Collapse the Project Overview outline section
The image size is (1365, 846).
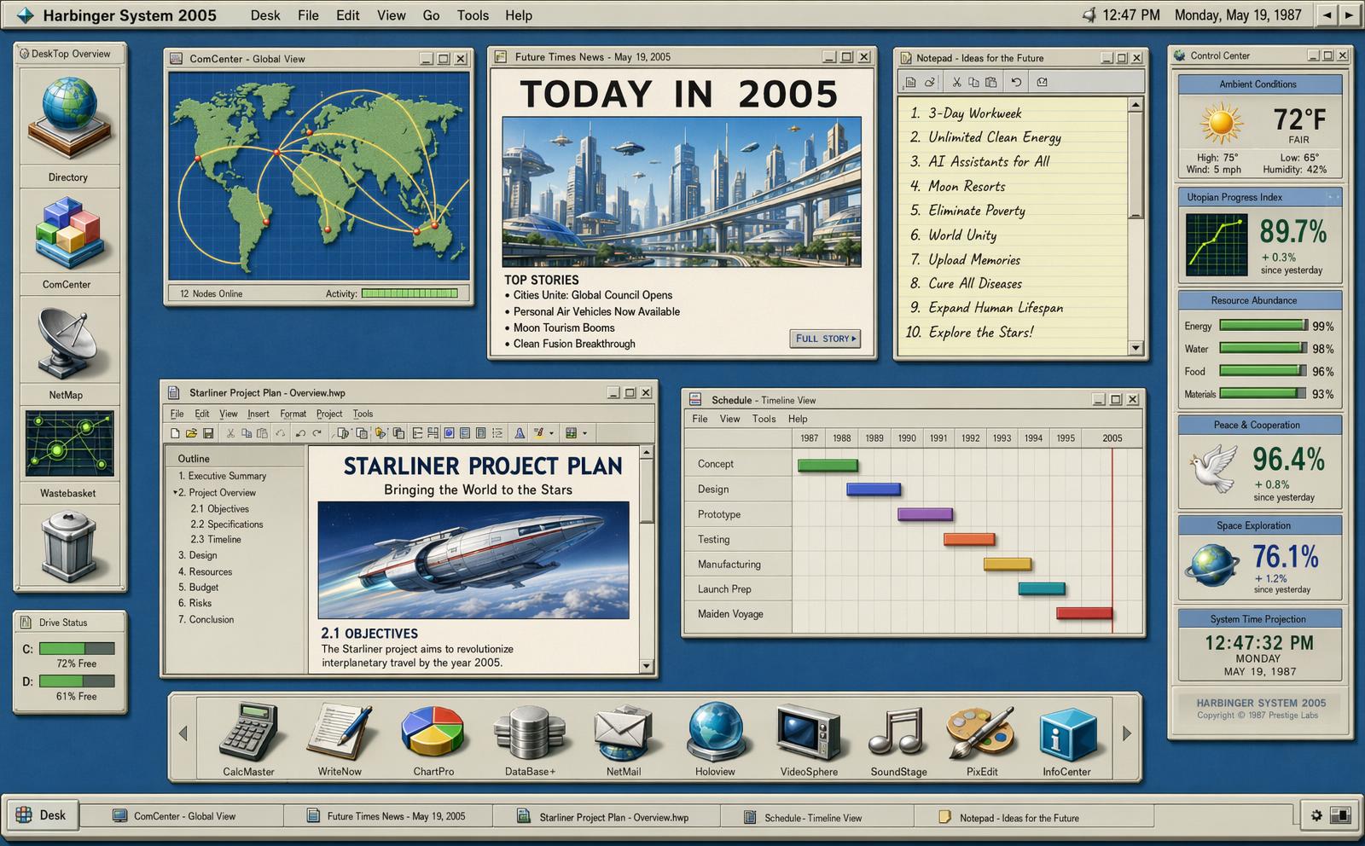[x=175, y=493]
